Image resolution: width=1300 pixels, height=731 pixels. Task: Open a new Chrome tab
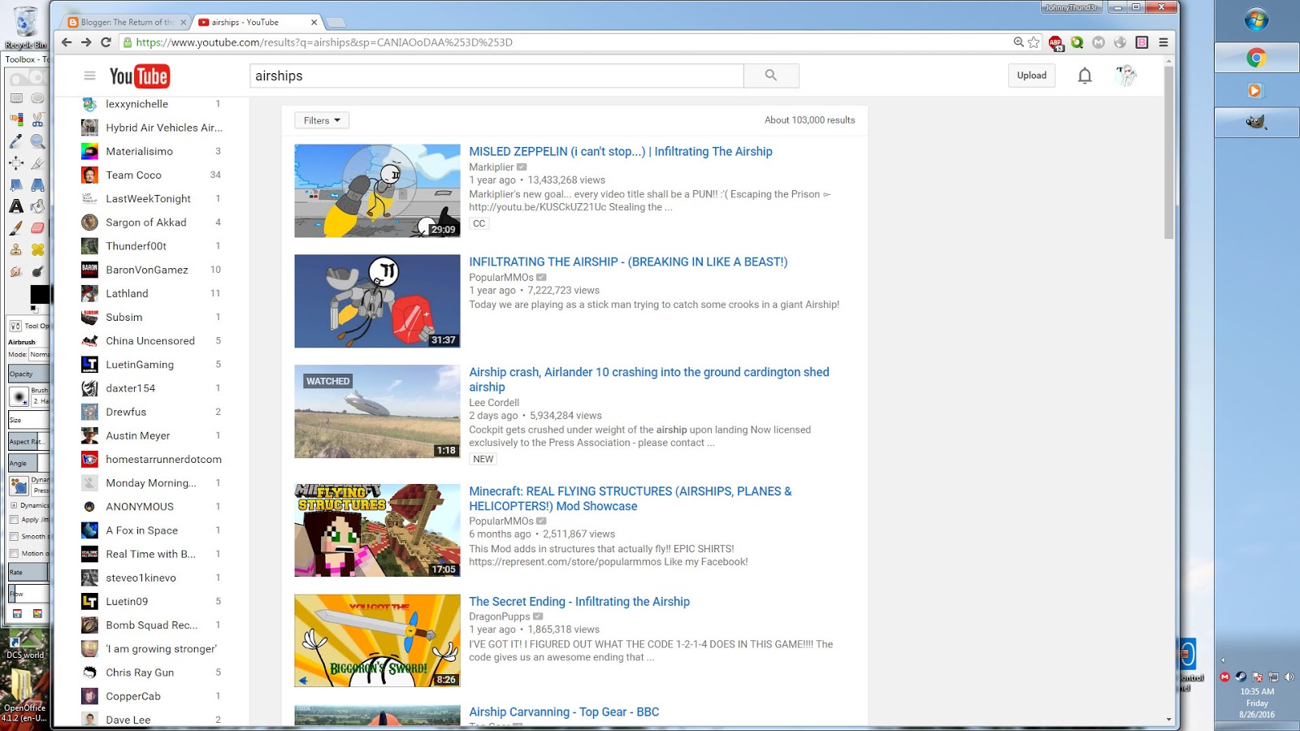point(336,22)
